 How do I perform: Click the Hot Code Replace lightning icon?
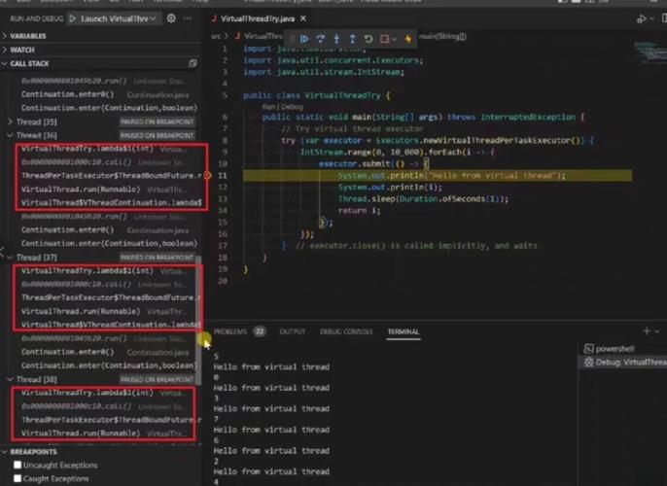pos(408,39)
